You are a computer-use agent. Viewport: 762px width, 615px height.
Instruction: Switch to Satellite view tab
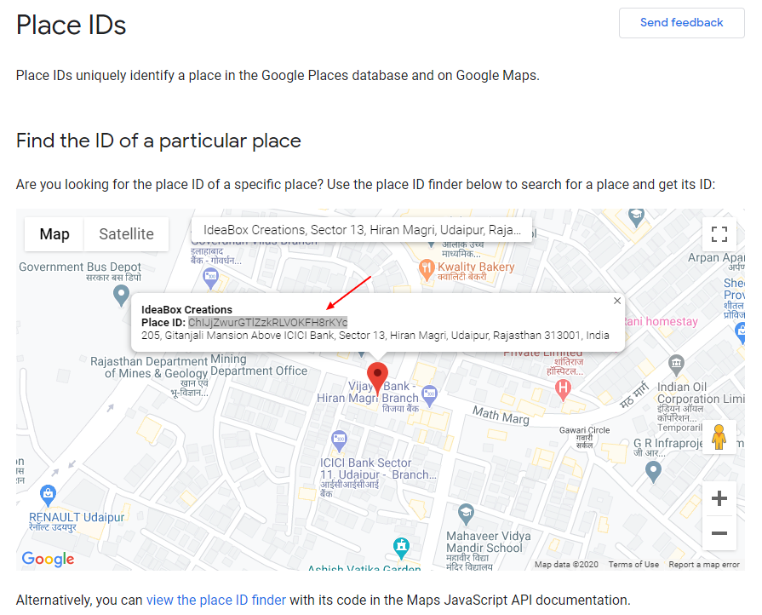126,234
